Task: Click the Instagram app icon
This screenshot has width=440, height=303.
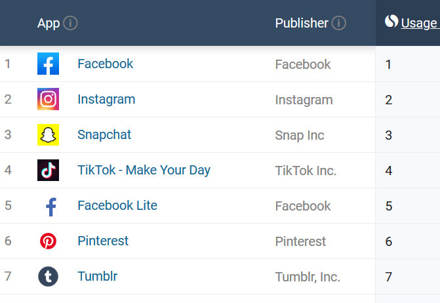Action: tap(48, 99)
